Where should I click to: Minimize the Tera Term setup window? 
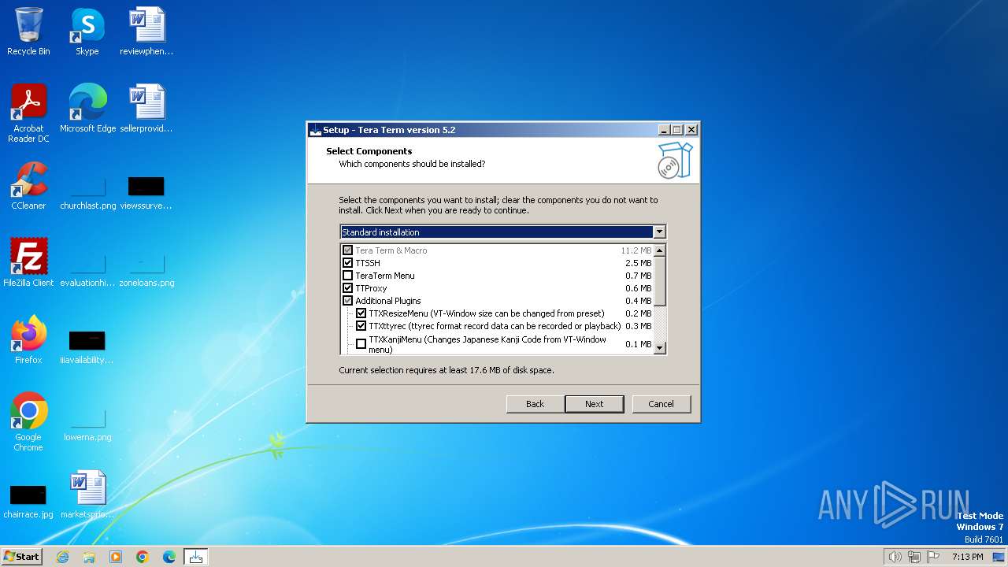(664, 130)
